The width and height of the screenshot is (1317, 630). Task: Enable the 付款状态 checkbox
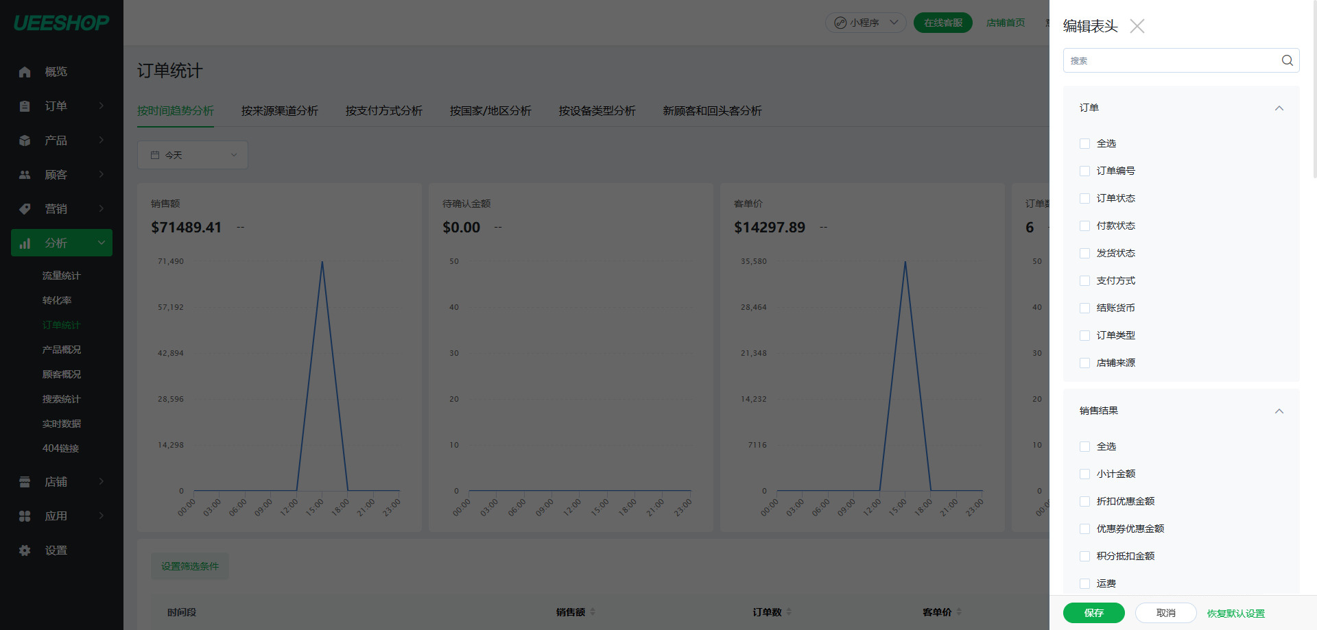[x=1084, y=226]
